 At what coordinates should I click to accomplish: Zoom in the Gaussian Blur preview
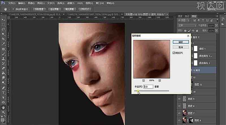point(160,81)
